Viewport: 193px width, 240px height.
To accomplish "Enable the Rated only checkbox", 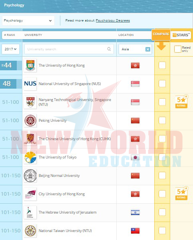I will point(178,49).
